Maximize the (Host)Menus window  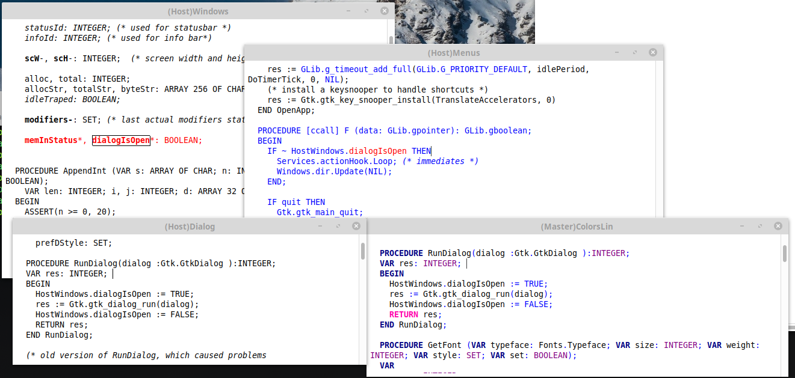pyautogui.click(x=634, y=53)
